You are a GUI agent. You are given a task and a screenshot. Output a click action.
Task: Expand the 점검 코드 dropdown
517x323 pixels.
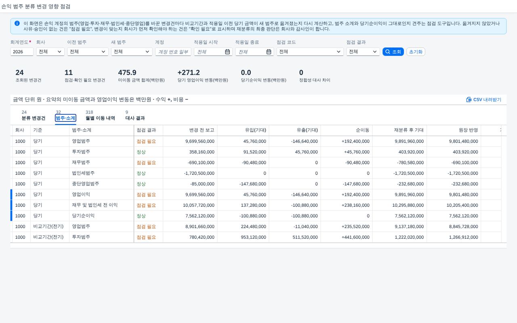click(338, 52)
